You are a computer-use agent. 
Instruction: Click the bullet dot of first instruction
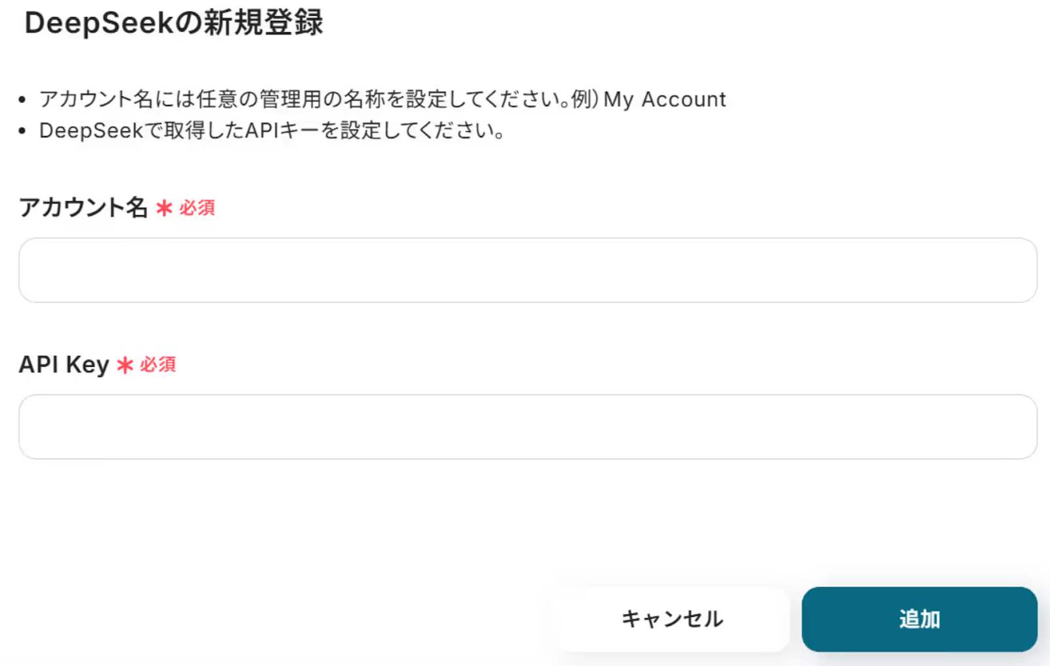click(22, 100)
